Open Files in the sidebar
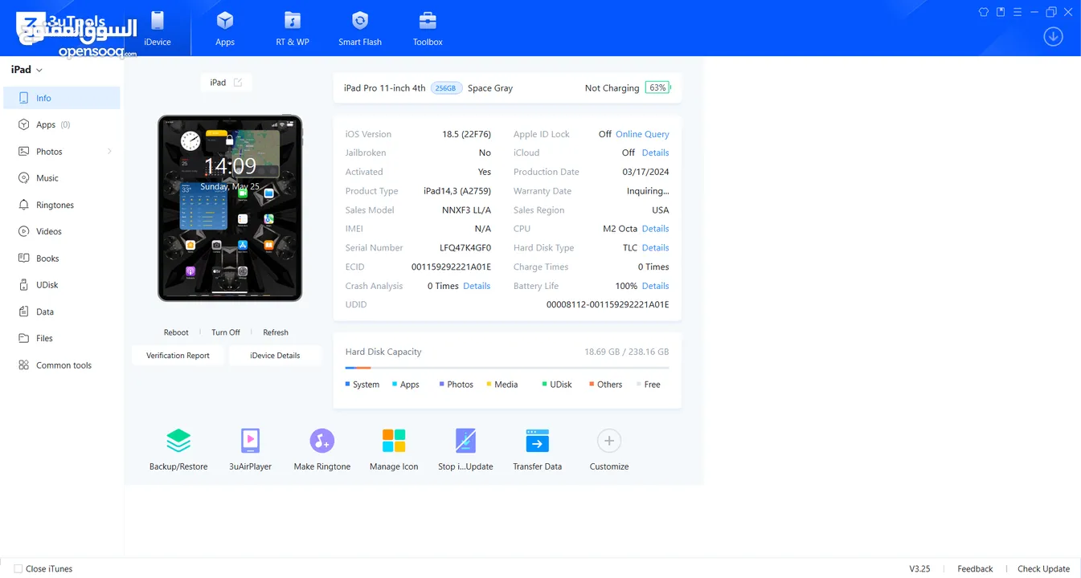 click(62, 339)
